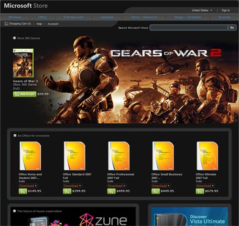Click the Search Microsoft Store input field
239x226 pixels.
pos(189,28)
